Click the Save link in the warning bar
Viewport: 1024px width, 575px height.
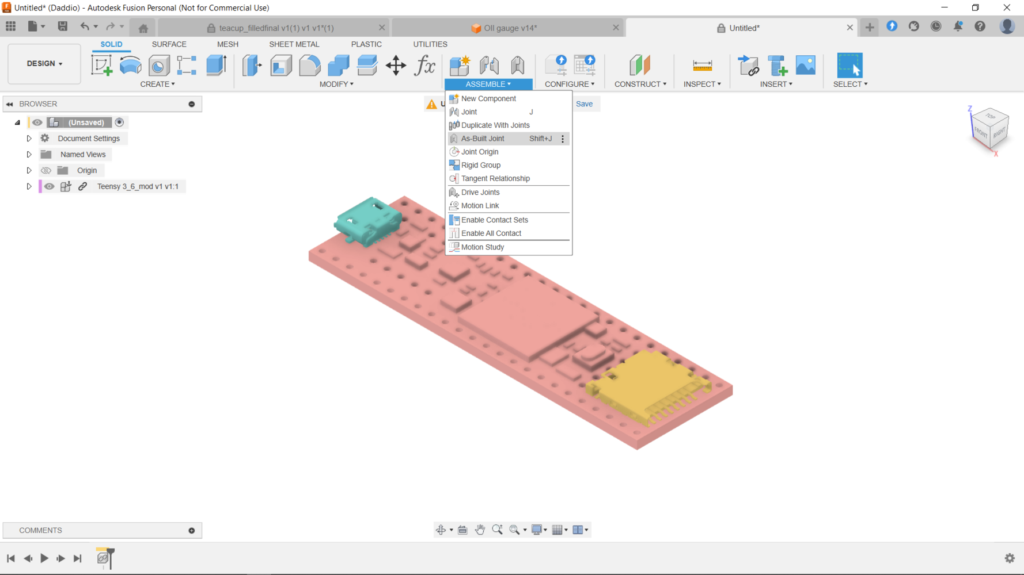[584, 104]
